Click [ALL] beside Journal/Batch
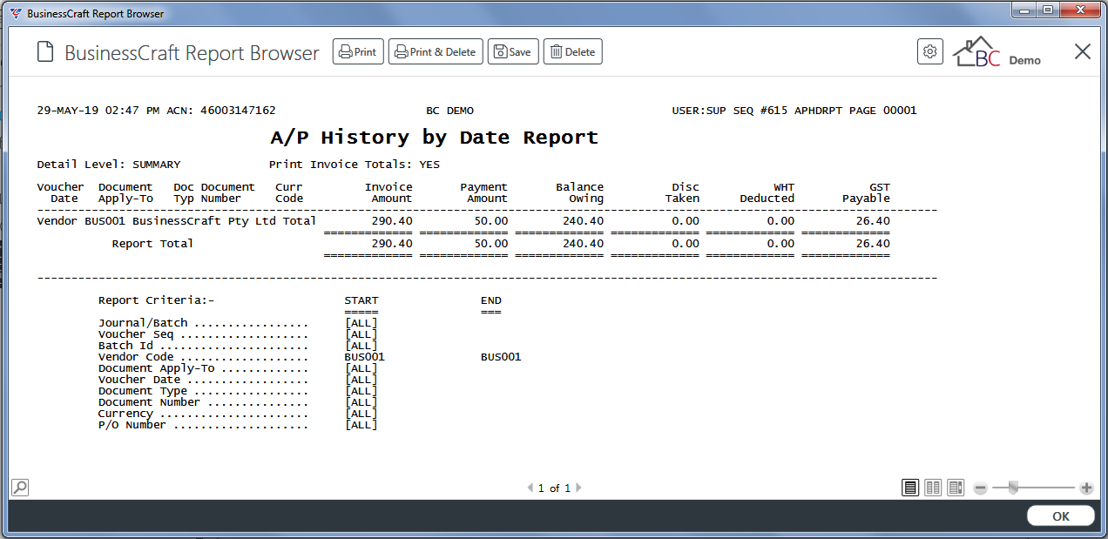This screenshot has width=1108, height=539. coord(361,323)
